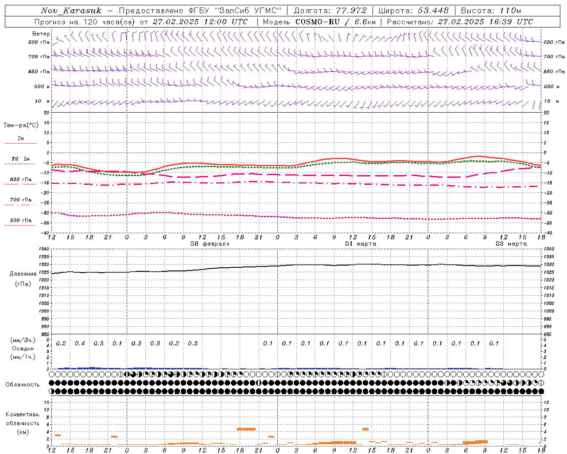Click the computed time "Рассчитано: 27.02.2025 16:39 UTC"
Screen dimensions: 567x454
[x=460, y=22]
